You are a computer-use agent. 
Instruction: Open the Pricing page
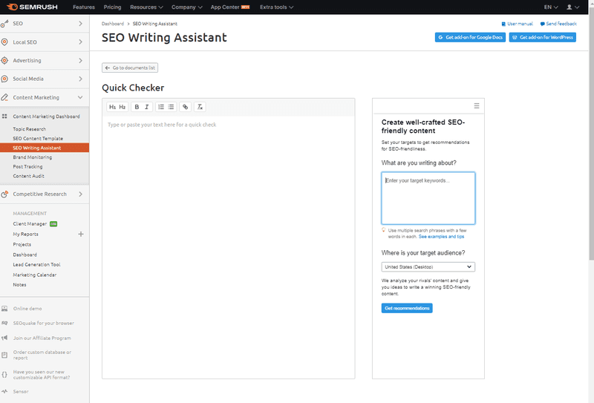[113, 7]
